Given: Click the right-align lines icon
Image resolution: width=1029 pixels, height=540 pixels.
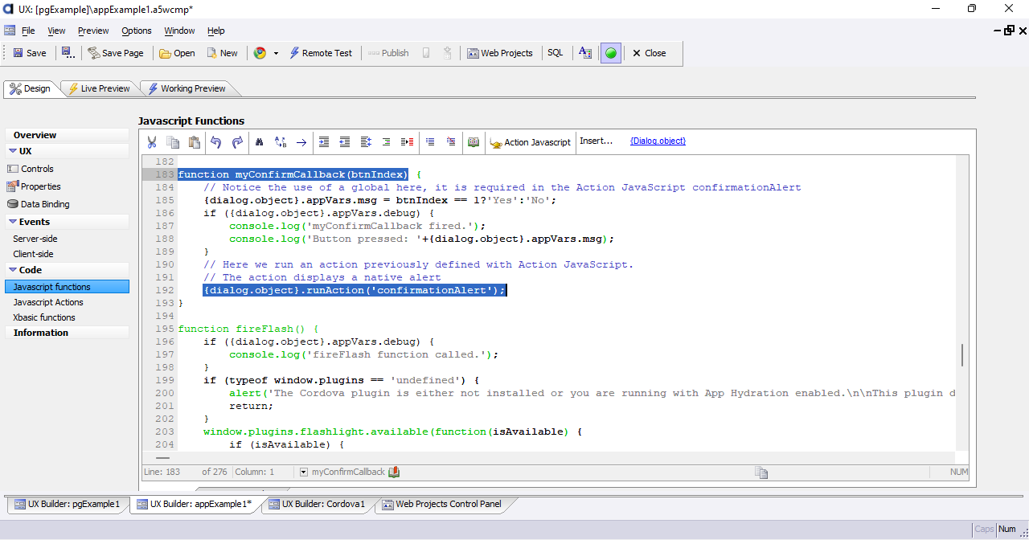Looking at the screenshot, I should (x=387, y=142).
